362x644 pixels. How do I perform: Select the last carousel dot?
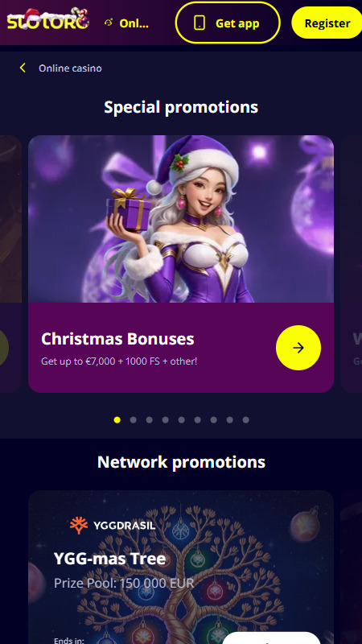click(x=246, y=419)
